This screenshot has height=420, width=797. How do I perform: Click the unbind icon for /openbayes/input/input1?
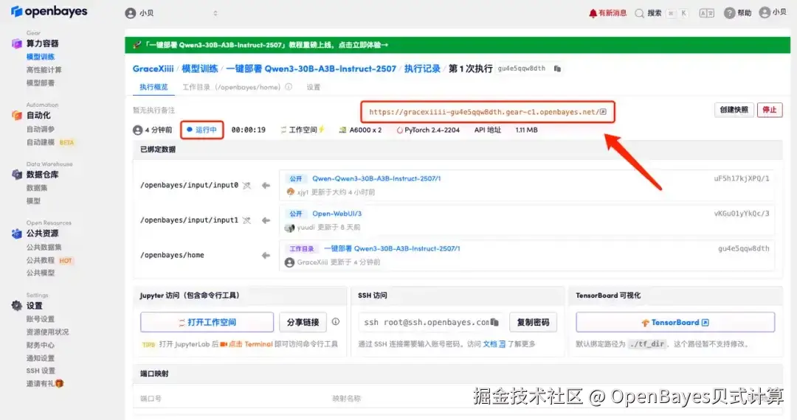pyautogui.click(x=247, y=220)
